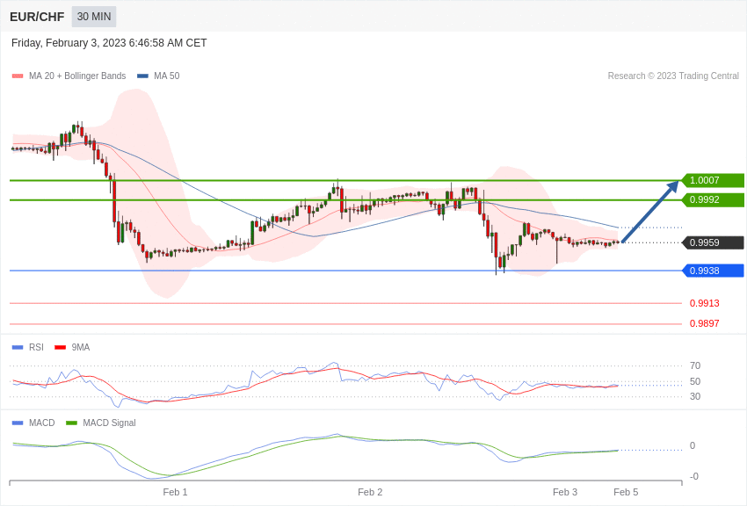Screen dimensions: 747x506
Task: Click the MACD 0 axis label
Action: point(693,446)
